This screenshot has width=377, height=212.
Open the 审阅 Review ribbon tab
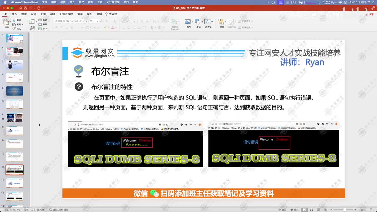80,14
